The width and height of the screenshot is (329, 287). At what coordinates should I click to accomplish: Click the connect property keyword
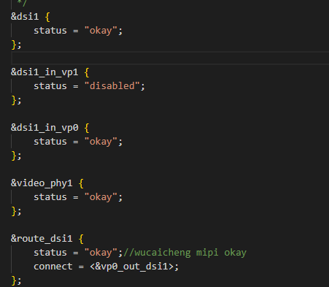(x=53, y=267)
